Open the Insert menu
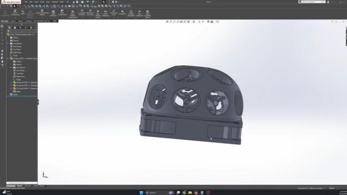This screenshot has width=347, height=195. 42,2
